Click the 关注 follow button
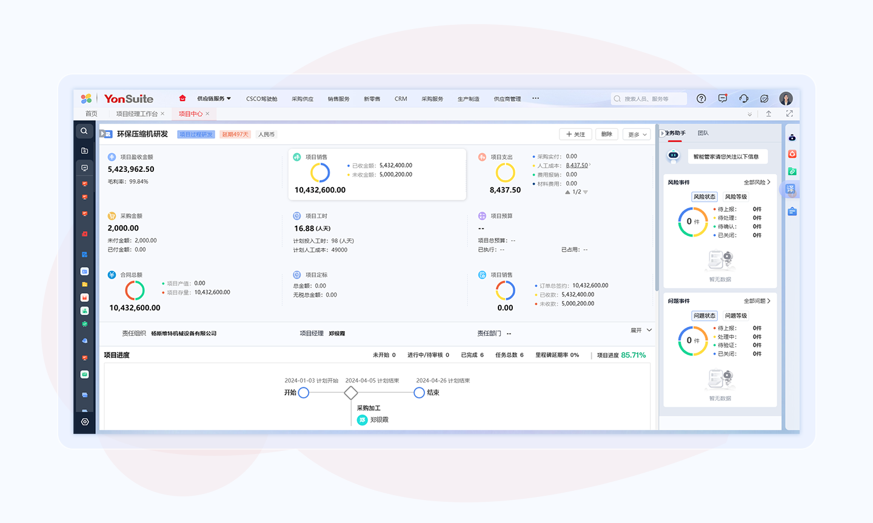This screenshot has height=523, width=873. click(x=575, y=134)
